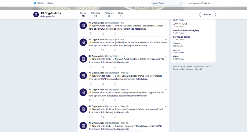Image resolution: width=247 pixels, height=132 pixels.
Task: Open the #NationalRescueDogDay trend
Action: [x=186, y=30]
